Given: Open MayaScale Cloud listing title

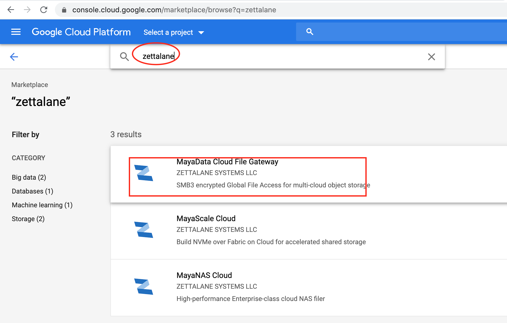Looking at the screenshot, I should pos(206,218).
